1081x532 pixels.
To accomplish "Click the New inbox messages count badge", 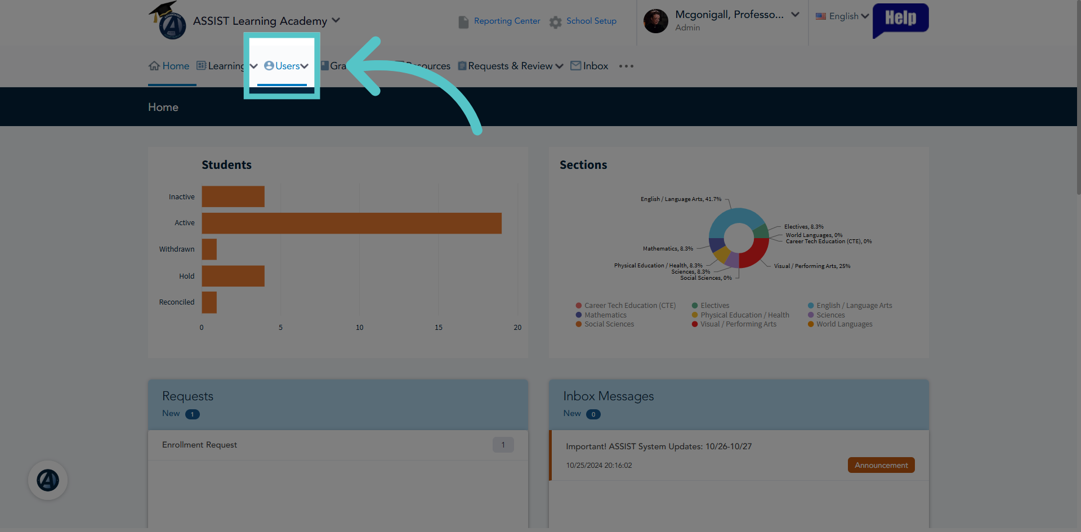I will coord(593,414).
